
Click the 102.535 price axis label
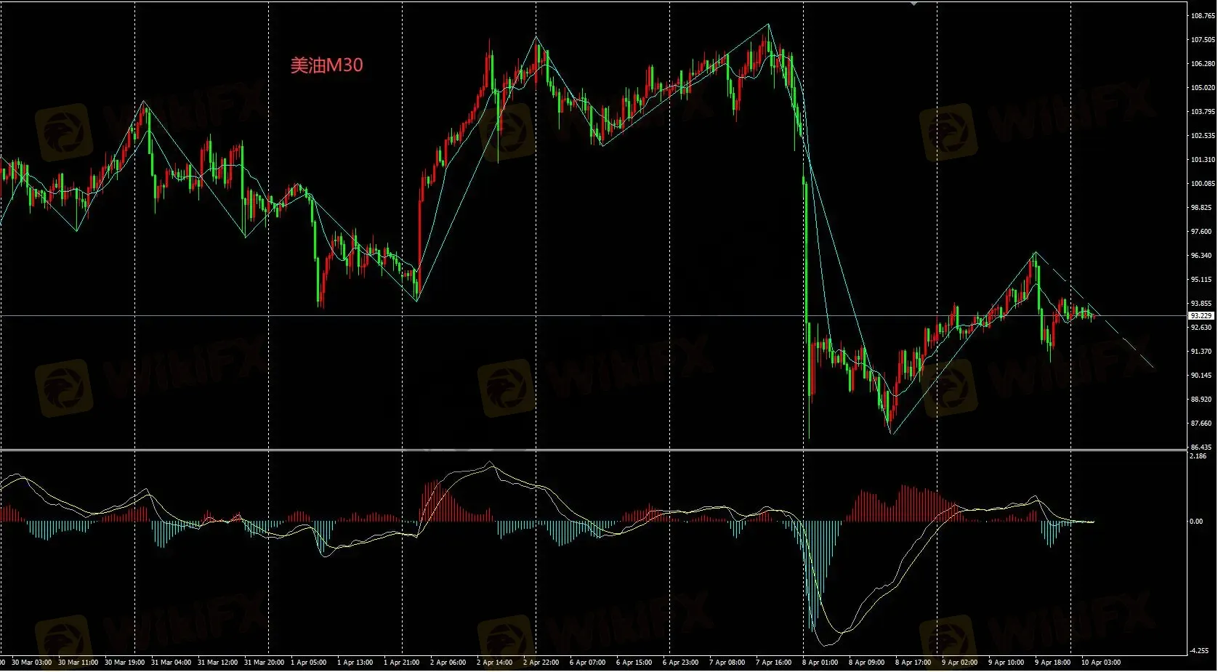(1203, 136)
